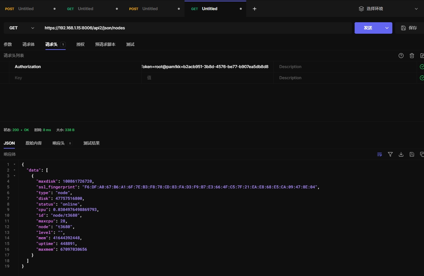Viewport: 424px width, 276px height.
Task: Click the bulk edit icon for headers
Action: [422, 56]
